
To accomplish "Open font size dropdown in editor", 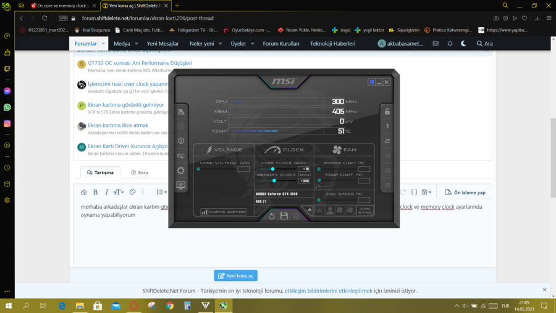I will 119,192.
